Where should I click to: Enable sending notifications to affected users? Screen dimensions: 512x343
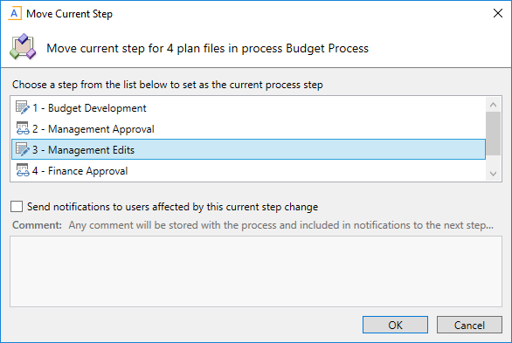(17, 207)
